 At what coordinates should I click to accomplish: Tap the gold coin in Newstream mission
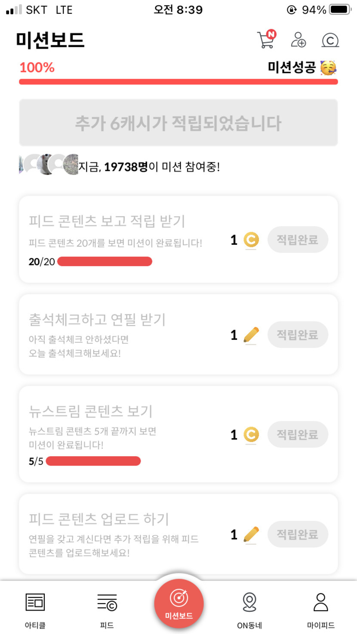tap(251, 435)
